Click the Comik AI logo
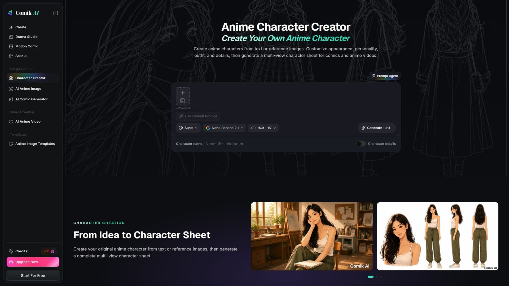The height and width of the screenshot is (286, 509). (x=23, y=13)
